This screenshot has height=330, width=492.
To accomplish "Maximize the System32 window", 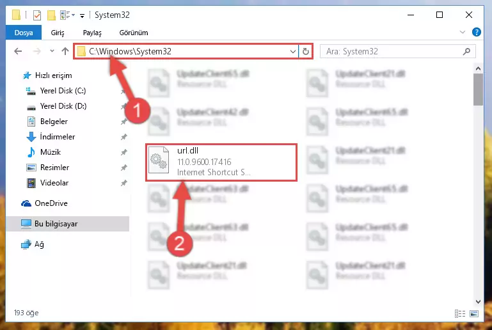I will [x=440, y=15].
